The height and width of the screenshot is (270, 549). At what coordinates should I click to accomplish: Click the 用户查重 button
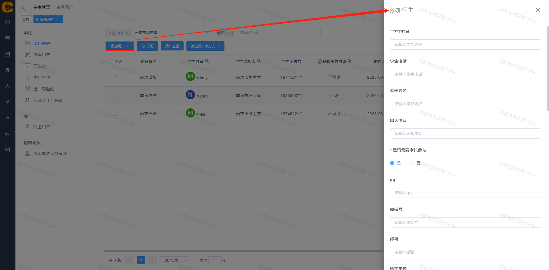point(172,46)
